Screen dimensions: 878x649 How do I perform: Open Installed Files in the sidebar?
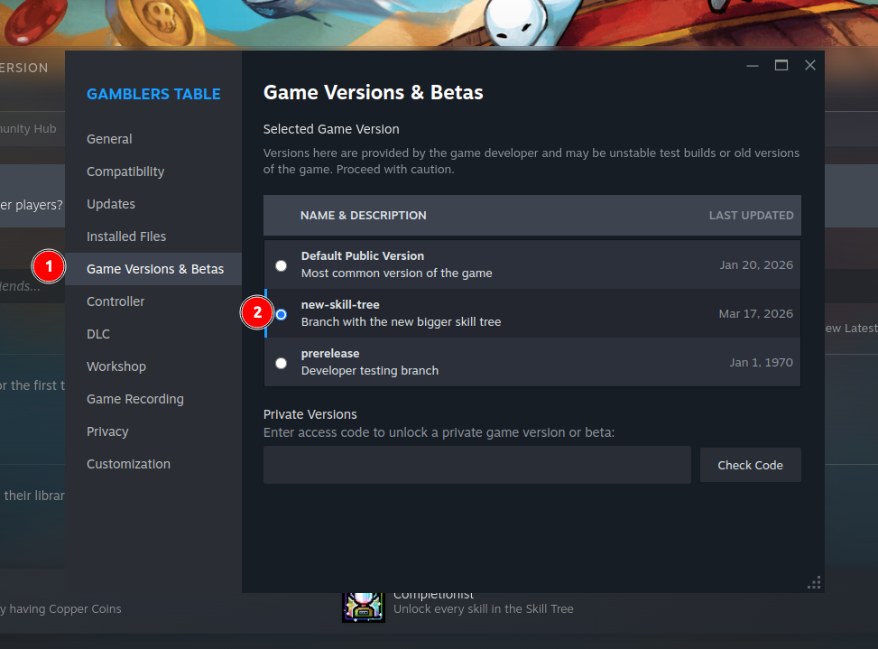click(x=126, y=236)
